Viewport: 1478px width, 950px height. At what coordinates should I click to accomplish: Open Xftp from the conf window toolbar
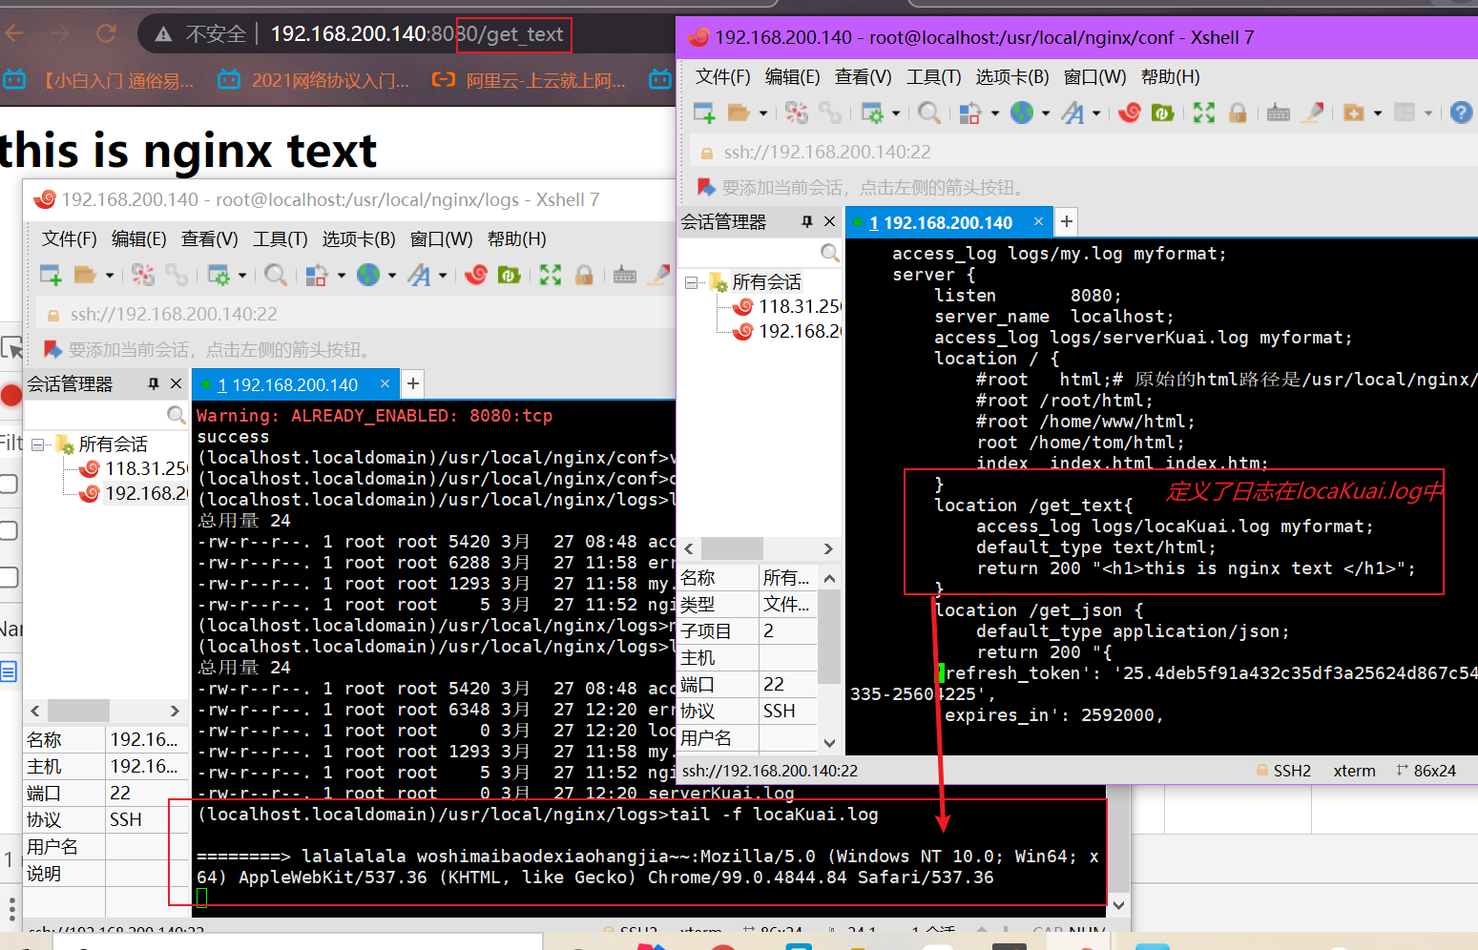(x=1162, y=114)
